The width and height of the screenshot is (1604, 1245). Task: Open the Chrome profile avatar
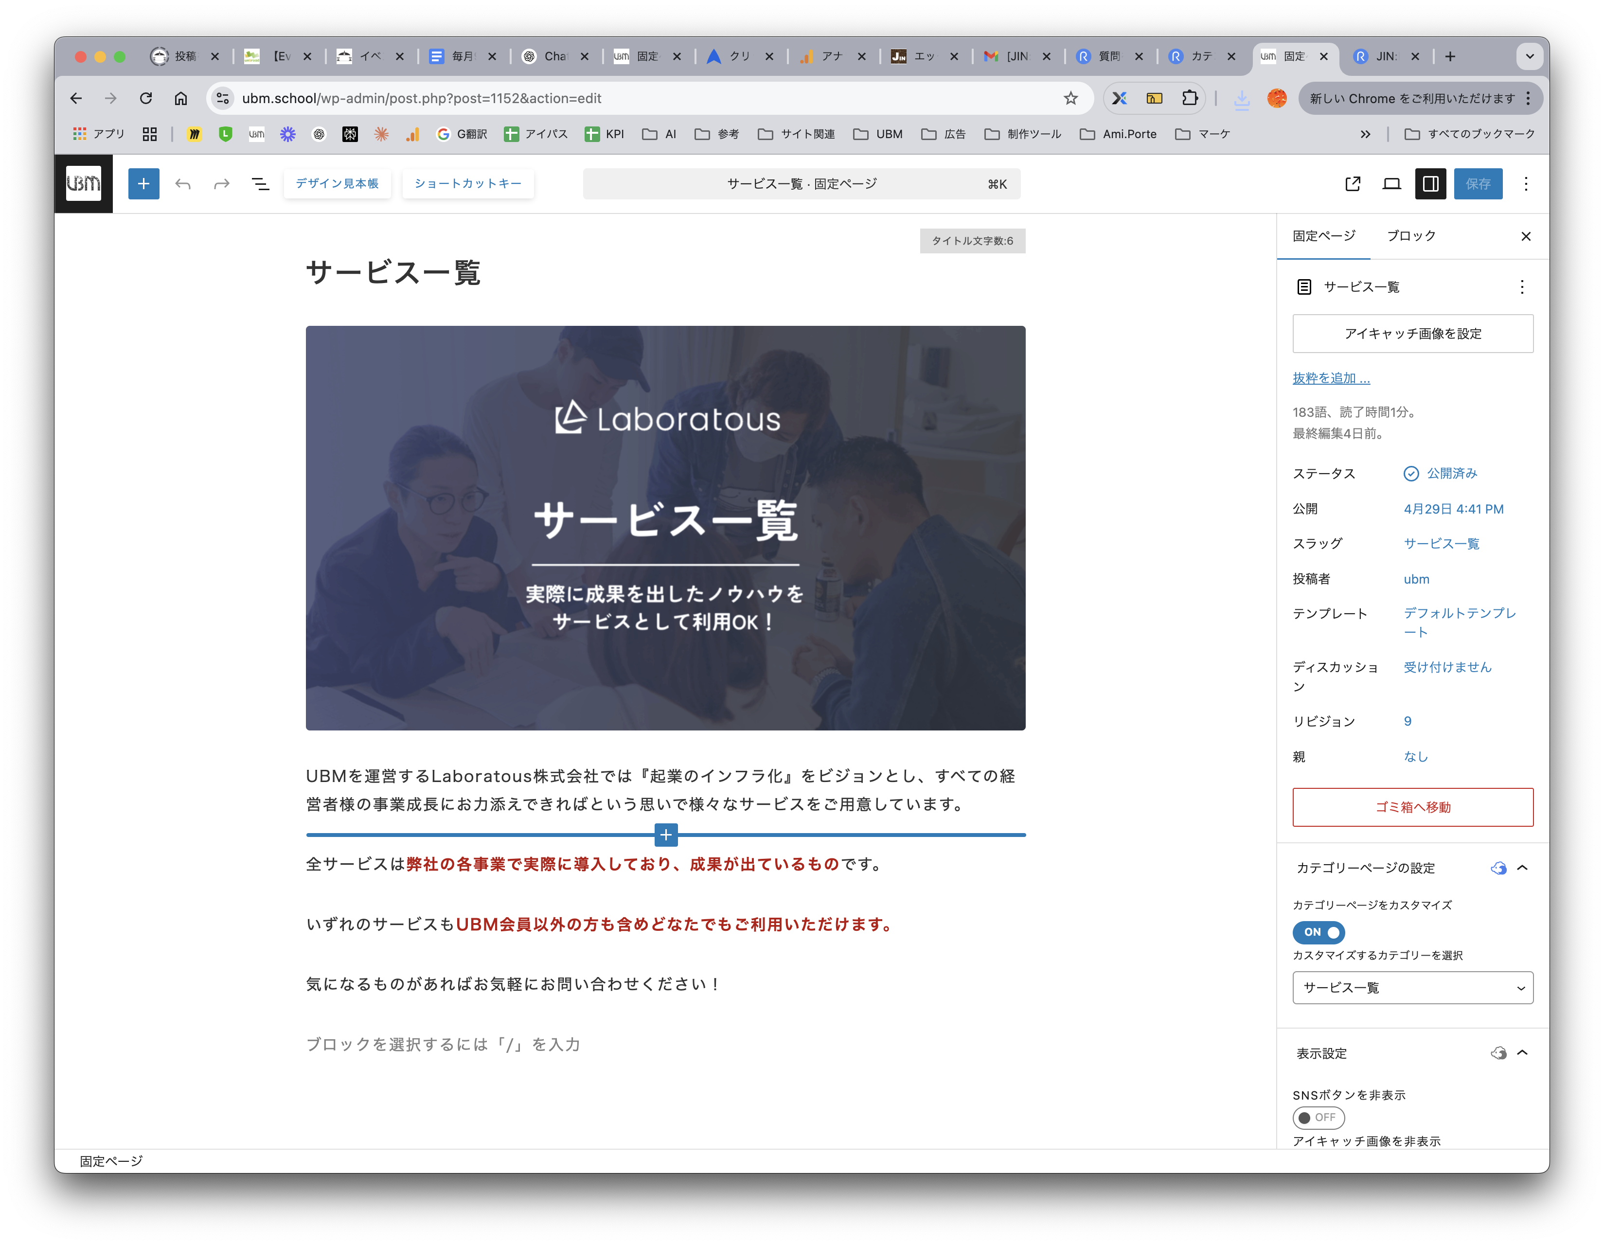tap(1277, 98)
